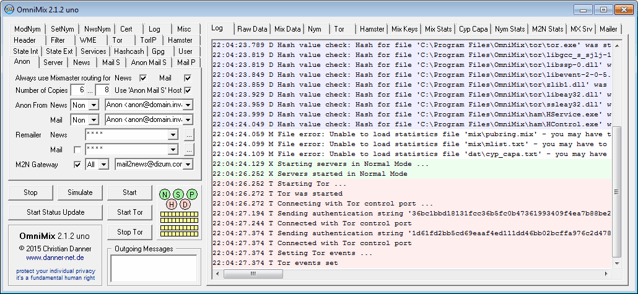Open the ModNym settings tab
The height and width of the screenshot is (294, 638).
(27, 29)
